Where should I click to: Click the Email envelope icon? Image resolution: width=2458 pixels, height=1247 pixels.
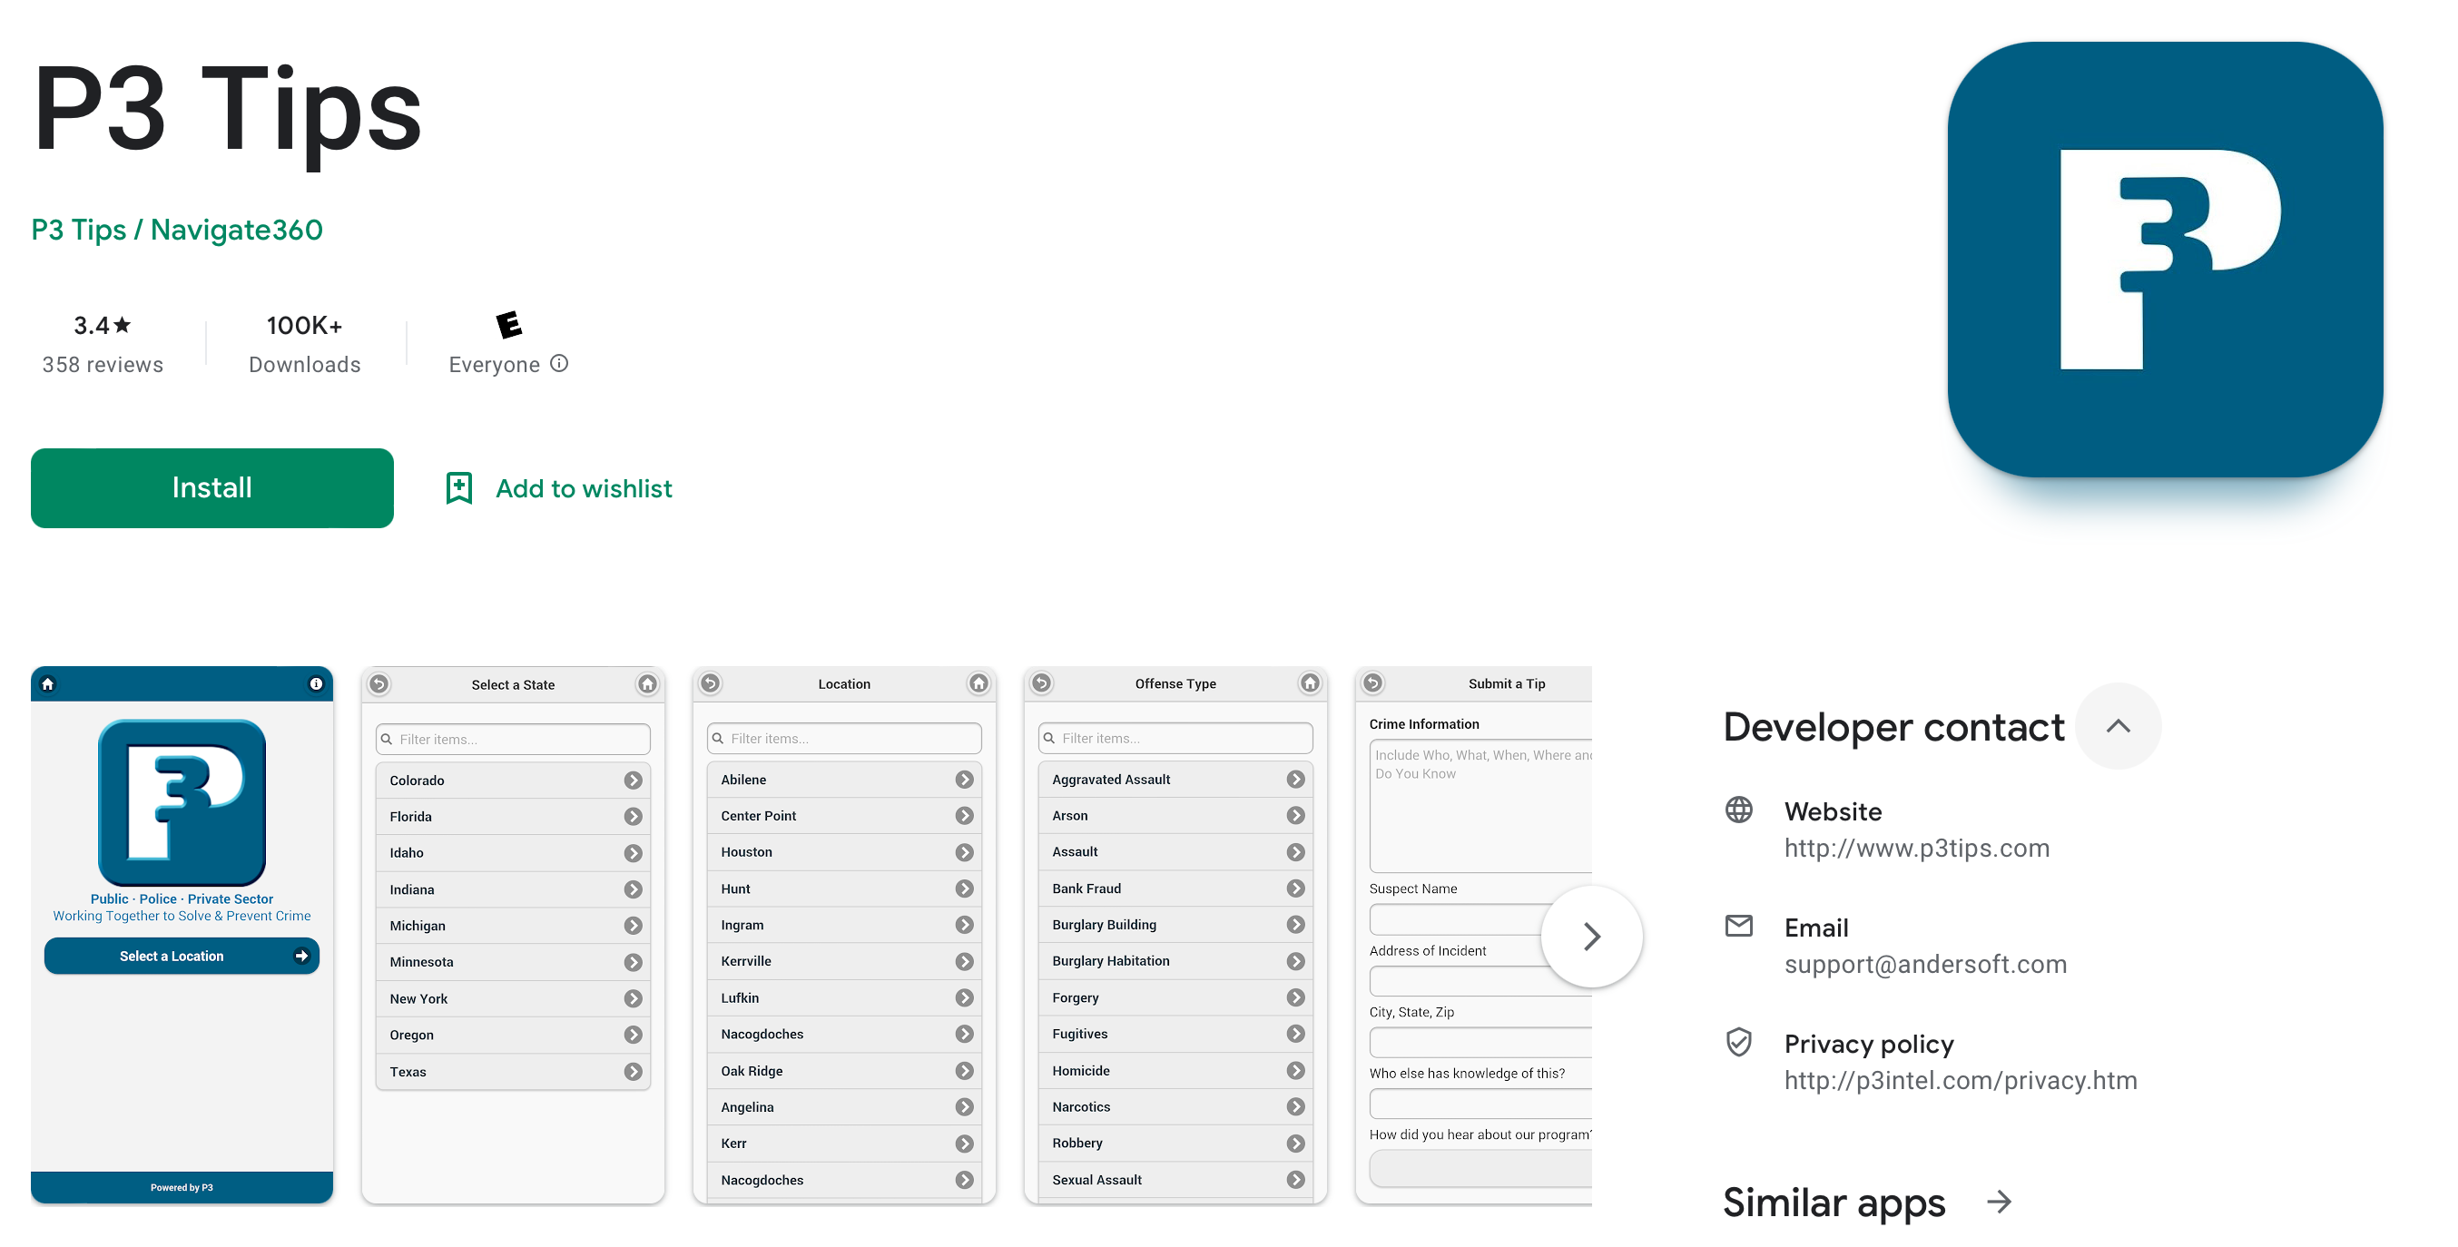1738,926
